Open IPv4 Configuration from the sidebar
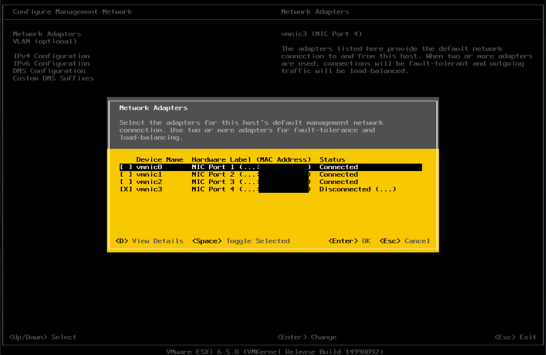 (51, 56)
